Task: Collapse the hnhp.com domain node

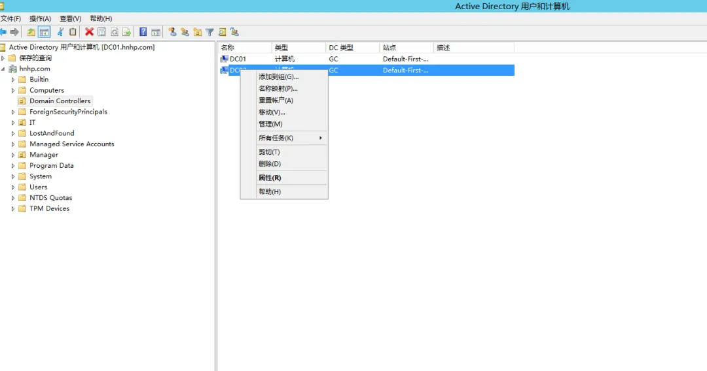Action: [x=3, y=69]
